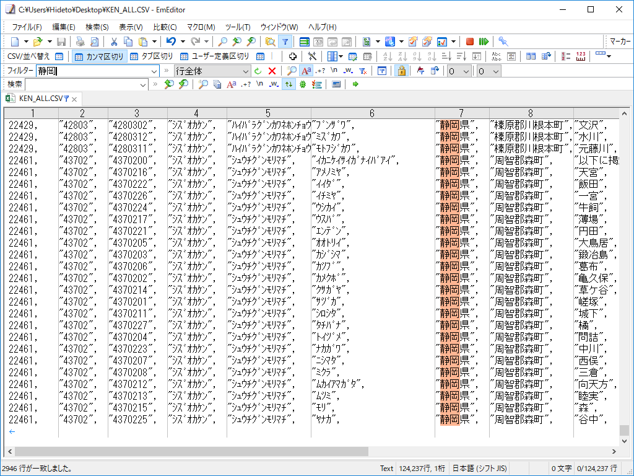Toggle Match Case in search toolbar
The height and width of the screenshot is (476, 634).
pos(232,84)
